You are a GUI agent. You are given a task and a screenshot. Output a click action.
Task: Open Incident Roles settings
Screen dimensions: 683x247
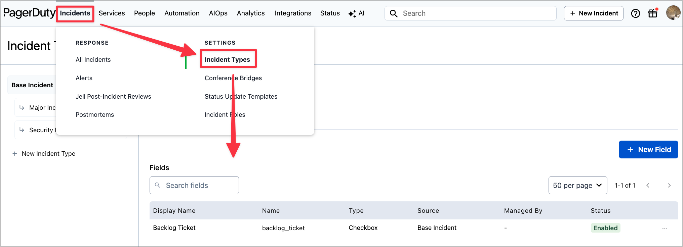[225, 114]
